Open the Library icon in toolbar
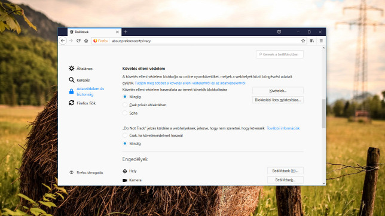385x216 pixels. (312, 41)
